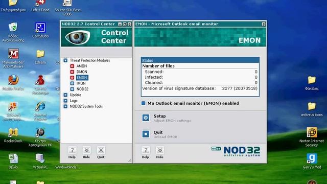Click the Cleaned files row

click(200, 83)
